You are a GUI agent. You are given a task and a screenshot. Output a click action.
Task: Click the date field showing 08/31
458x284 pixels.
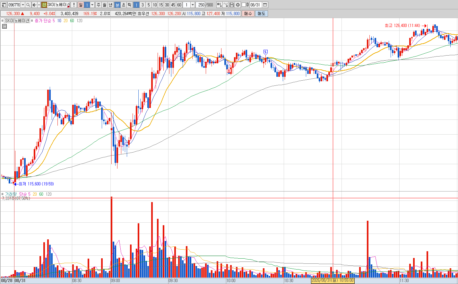point(256,5)
